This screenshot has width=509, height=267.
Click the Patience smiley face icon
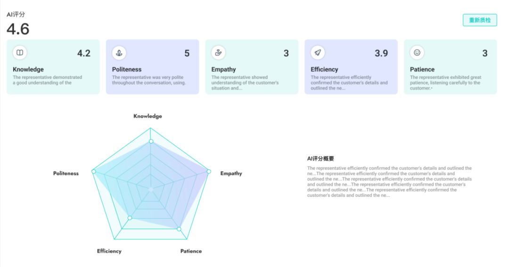(x=417, y=53)
